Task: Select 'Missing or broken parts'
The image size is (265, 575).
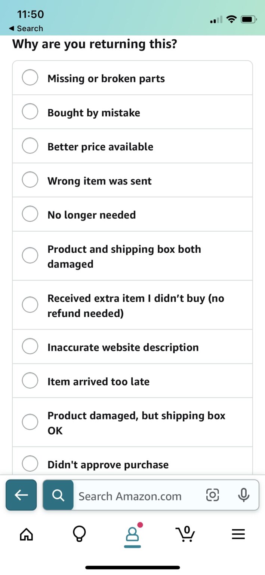Action: tap(30, 77)
